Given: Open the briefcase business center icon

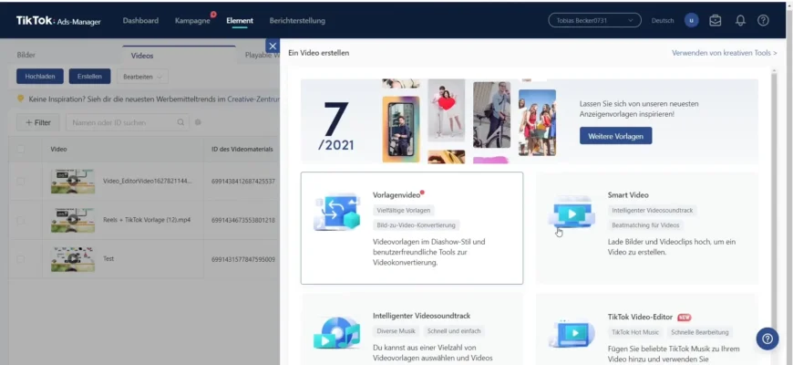Looking at the screenshot, I should click(x=716, y=21).
